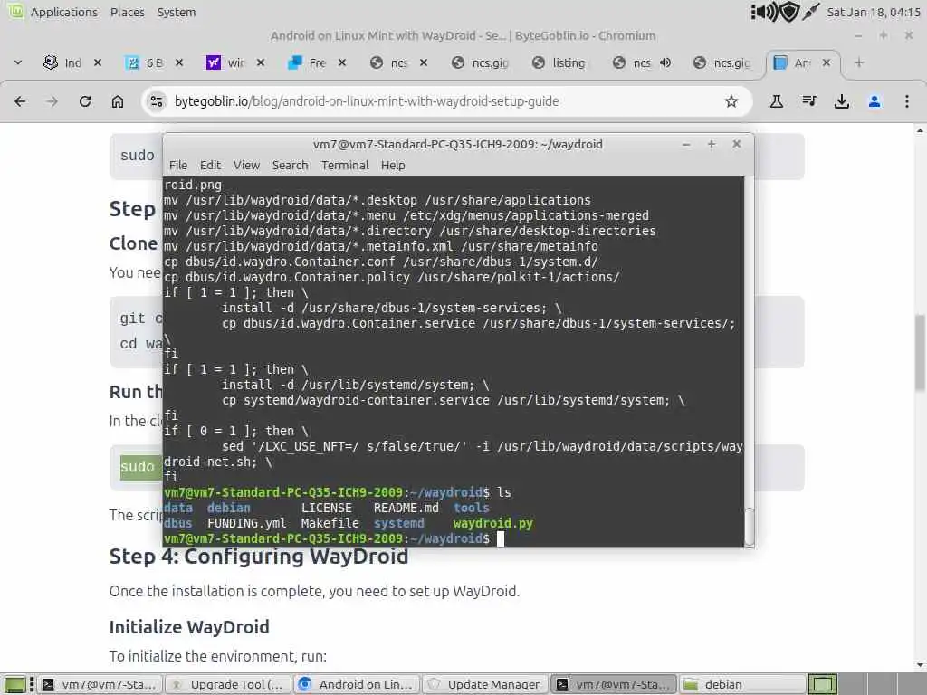This screenshot has height=695, width=927.
Task: Open the terminal View menu
Action: tap(246, 166)
